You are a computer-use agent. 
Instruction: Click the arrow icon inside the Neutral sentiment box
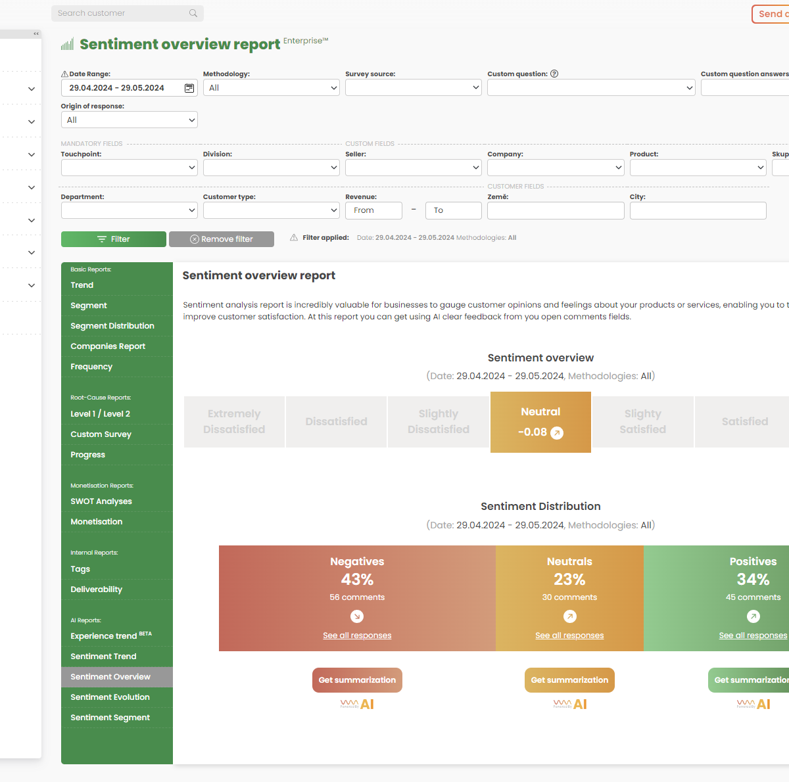(558, 433)
